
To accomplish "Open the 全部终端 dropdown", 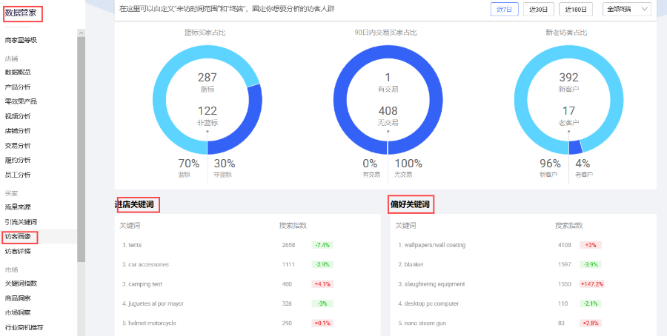I will point(626,9).
